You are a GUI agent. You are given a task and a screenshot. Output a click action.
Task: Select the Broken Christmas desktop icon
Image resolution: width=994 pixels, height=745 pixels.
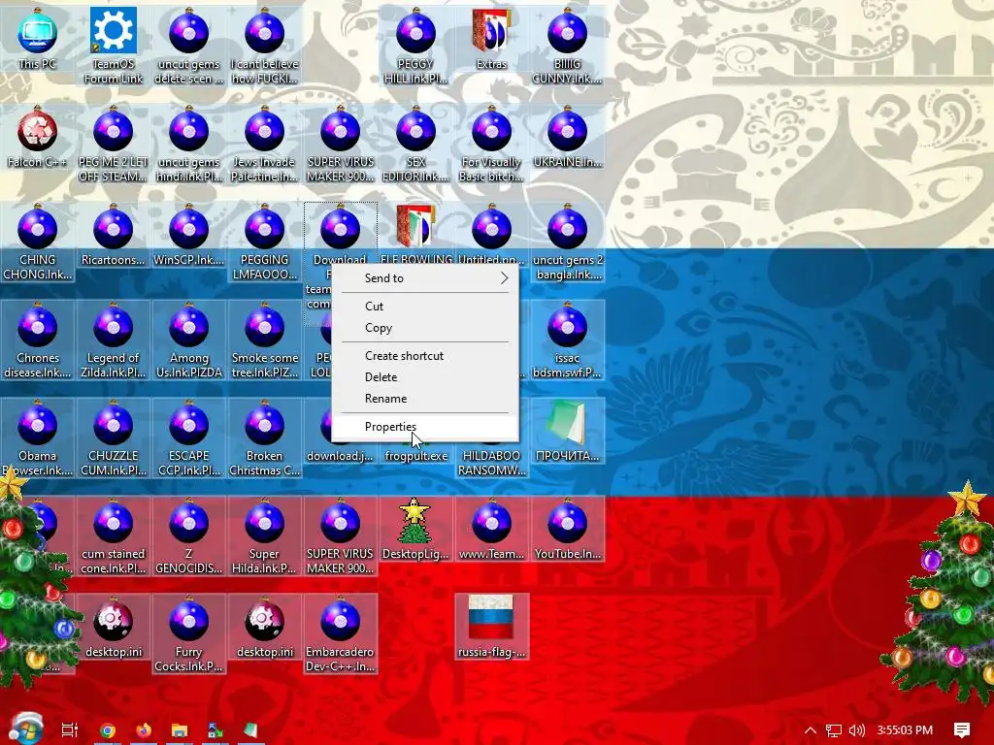click(x=264, y=438)
